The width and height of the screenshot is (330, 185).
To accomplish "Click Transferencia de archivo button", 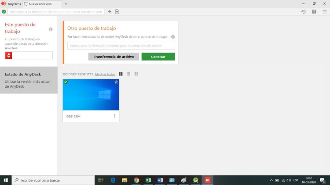I will 114,57.
